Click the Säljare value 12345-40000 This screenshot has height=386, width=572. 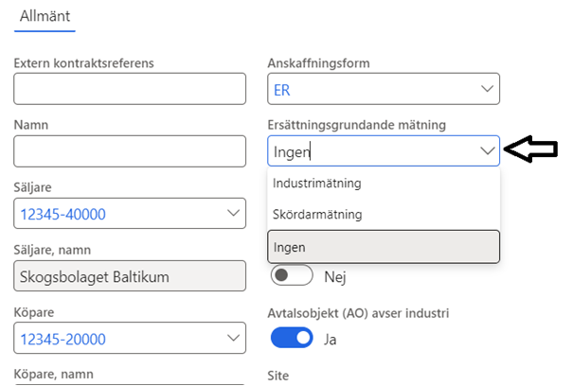tap(63, 214)
